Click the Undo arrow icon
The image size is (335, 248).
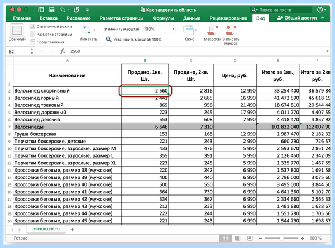tap(63, 10)
